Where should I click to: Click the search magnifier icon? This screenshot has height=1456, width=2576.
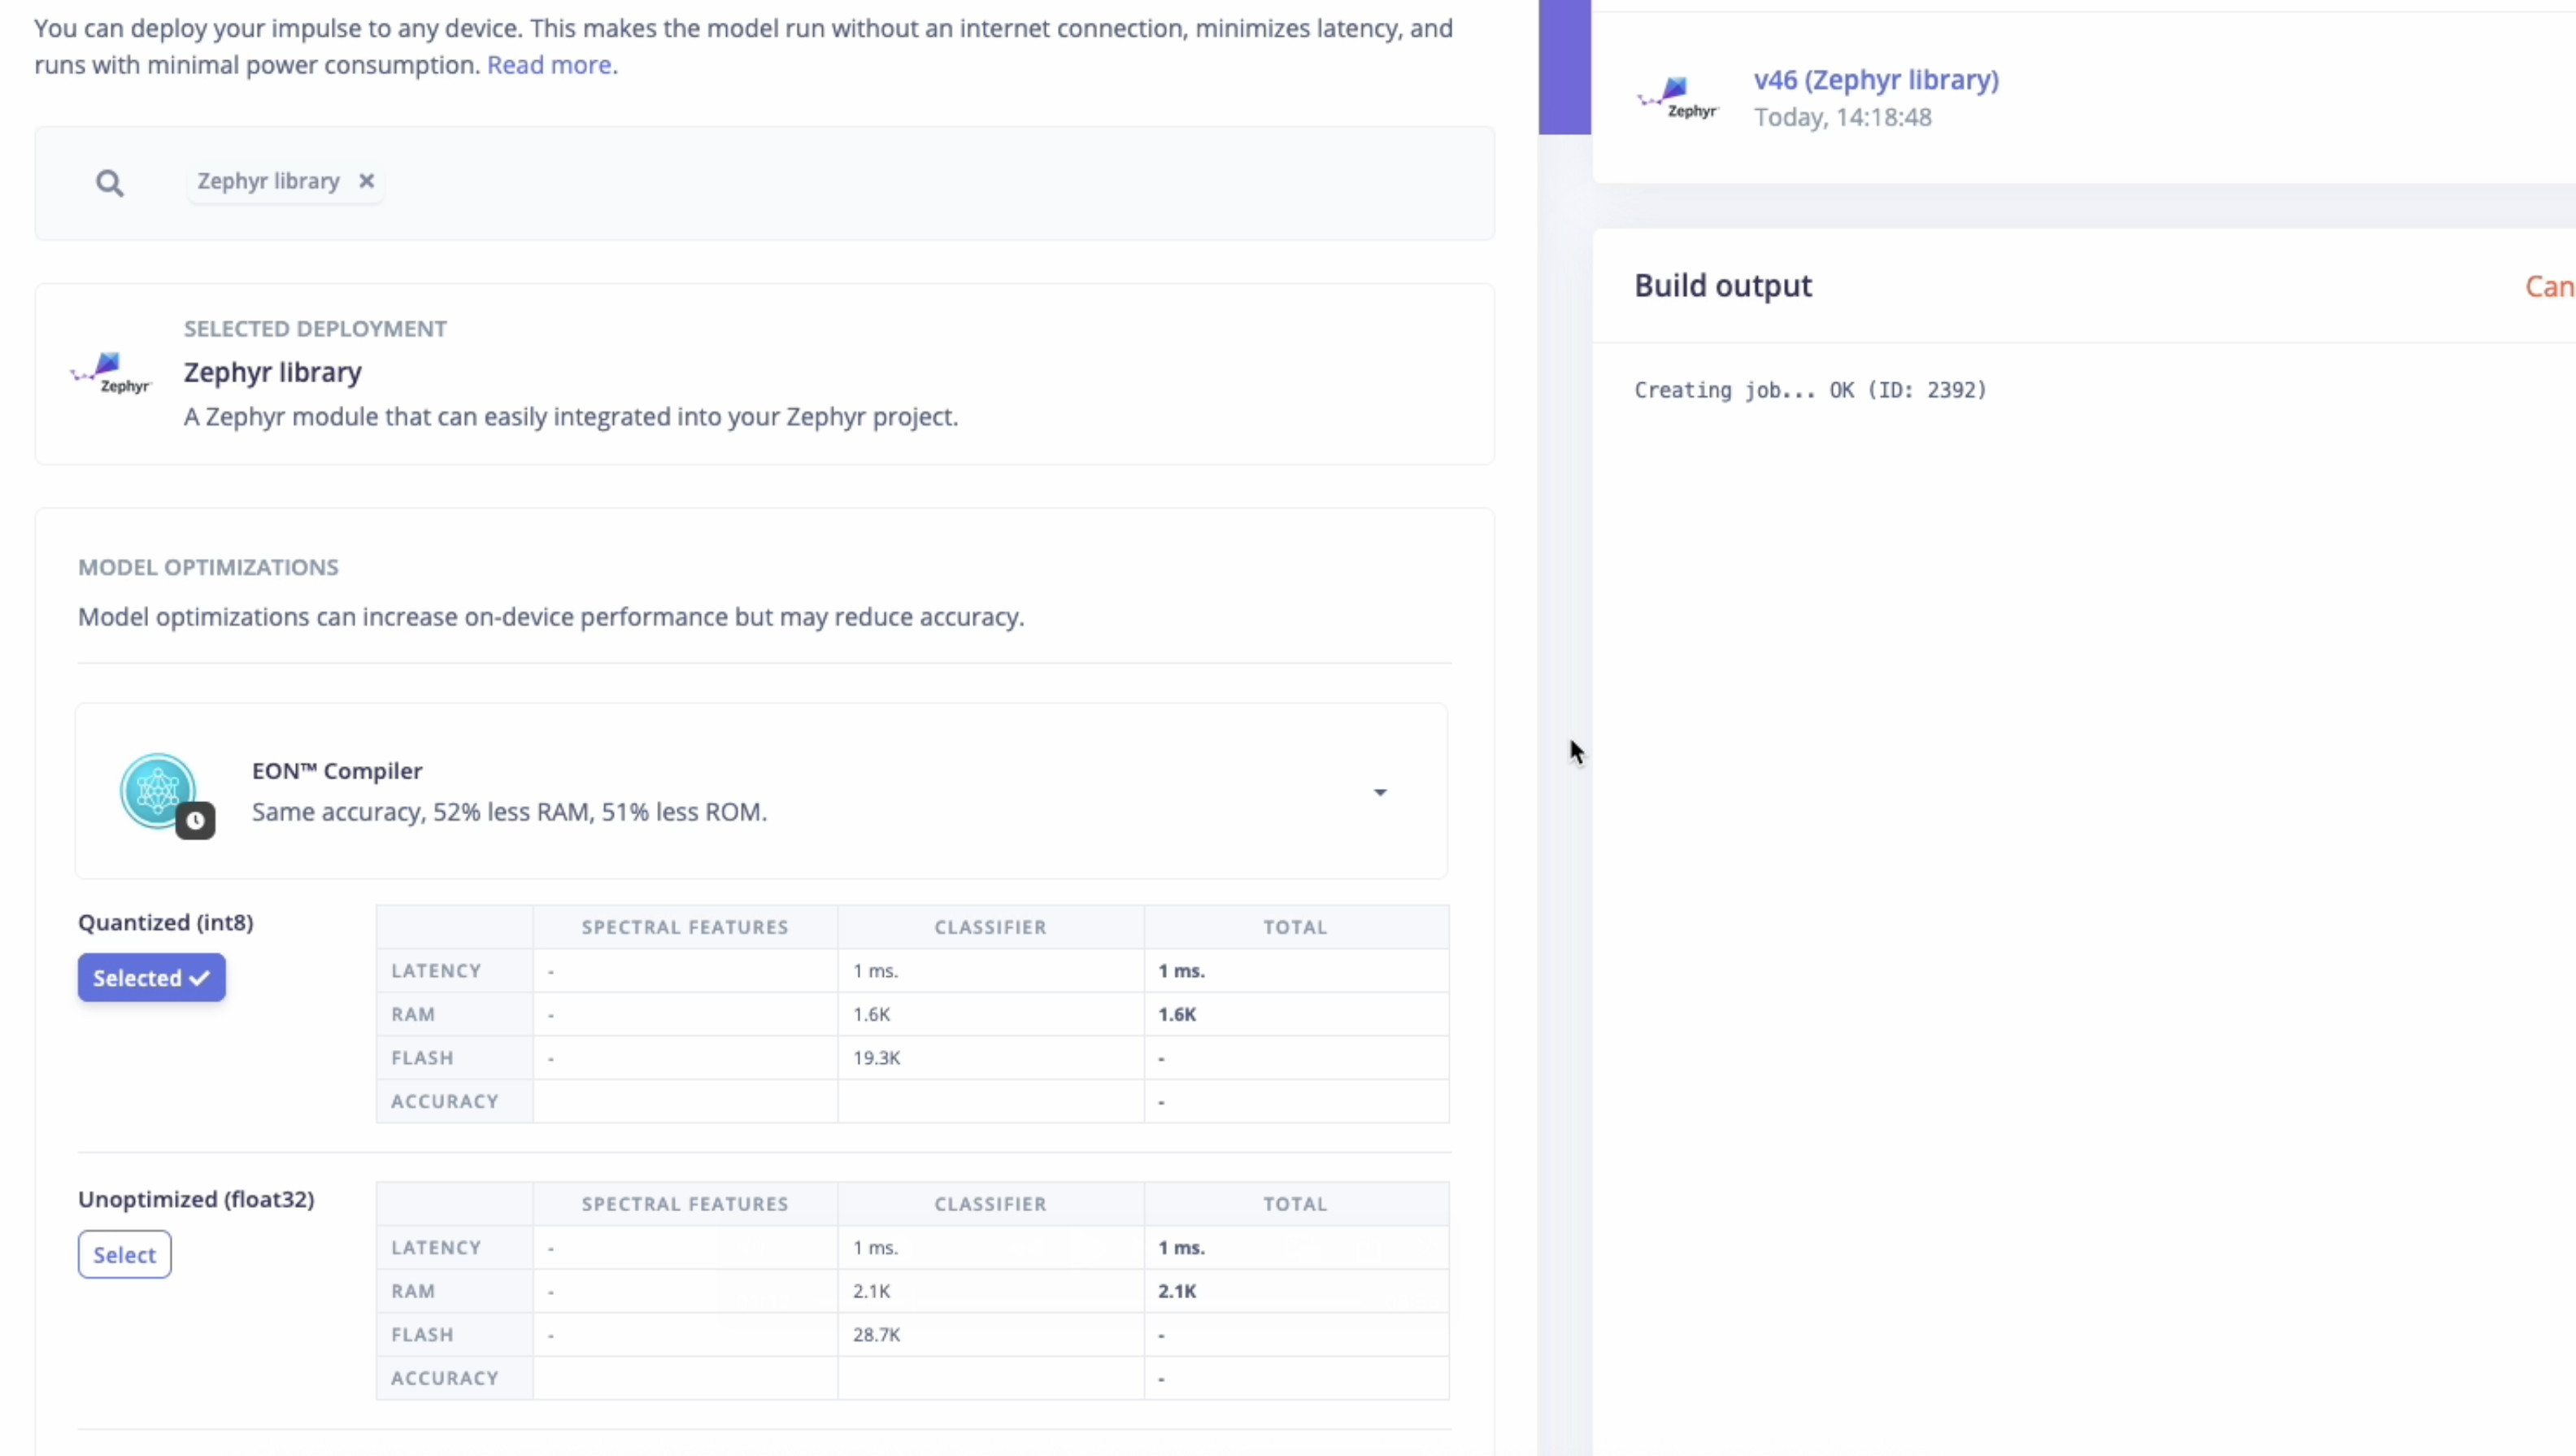(110, 183)
